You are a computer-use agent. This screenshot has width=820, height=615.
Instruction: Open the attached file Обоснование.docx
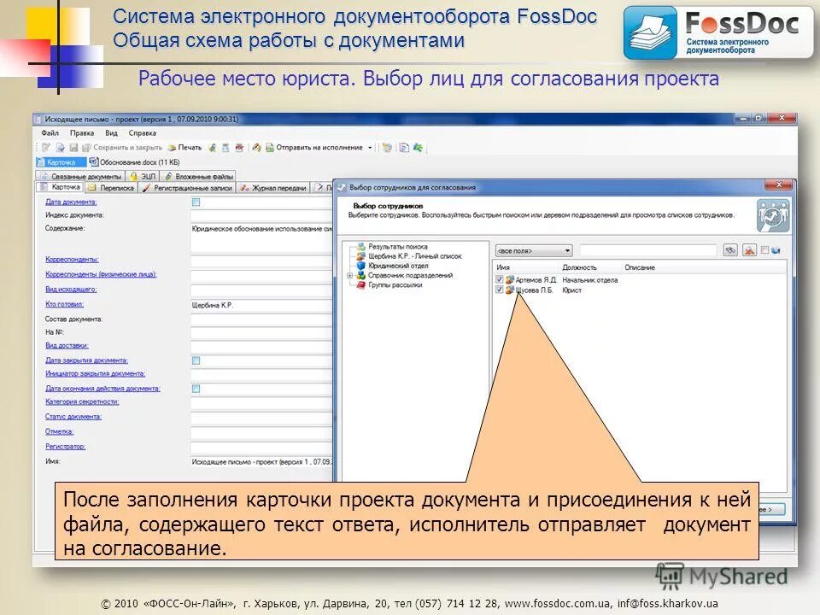click(128, 163)
